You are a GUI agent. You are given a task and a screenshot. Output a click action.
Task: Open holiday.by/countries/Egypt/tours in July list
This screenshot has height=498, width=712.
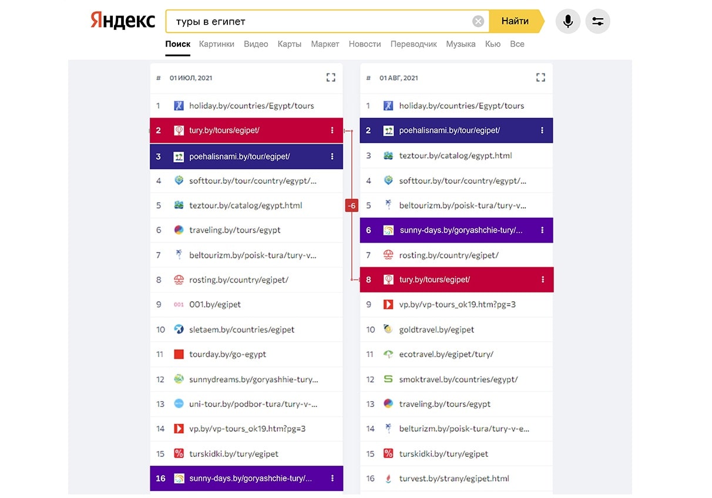[x=251, y=106]
